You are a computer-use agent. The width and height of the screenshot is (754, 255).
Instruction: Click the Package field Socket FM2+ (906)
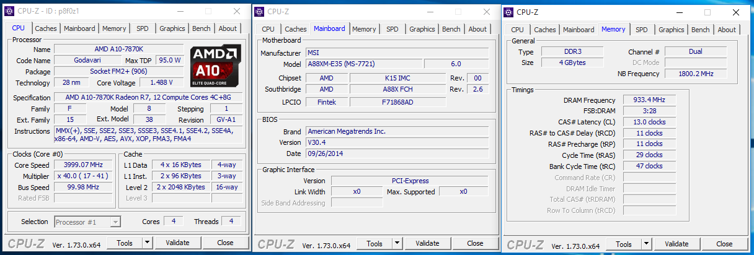[x=119, y=72]
